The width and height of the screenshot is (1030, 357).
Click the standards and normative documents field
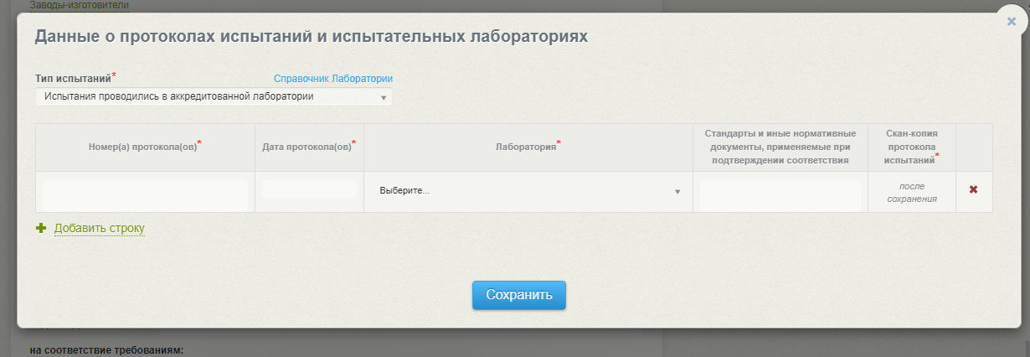[x=780, y=194]
